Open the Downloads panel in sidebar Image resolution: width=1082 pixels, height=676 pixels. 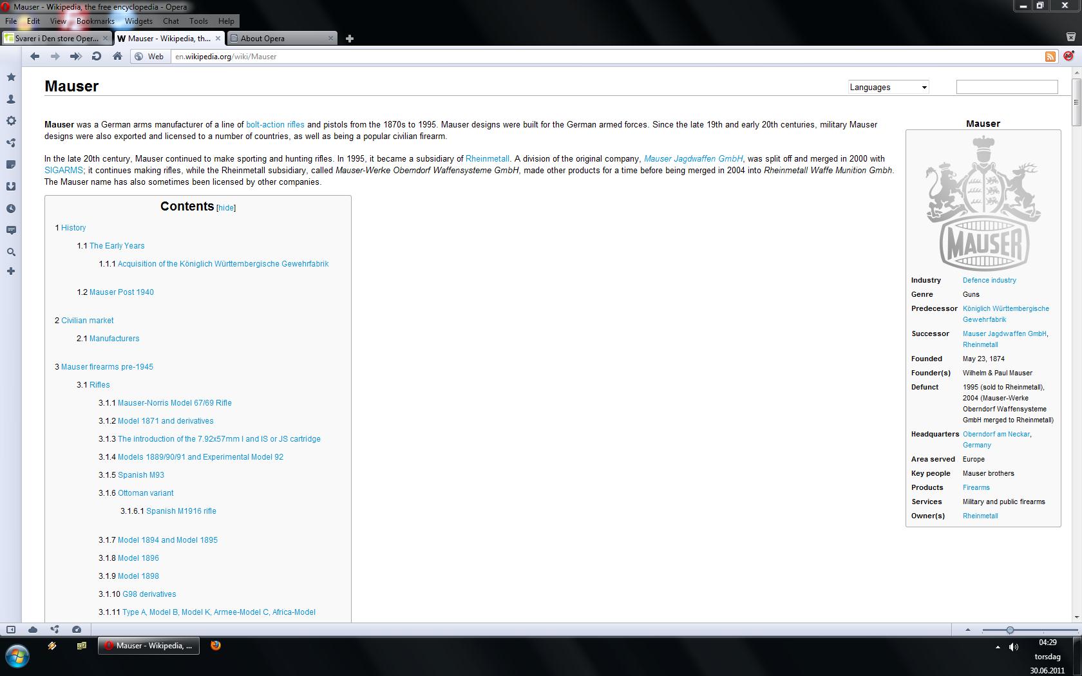pos(11,187)
